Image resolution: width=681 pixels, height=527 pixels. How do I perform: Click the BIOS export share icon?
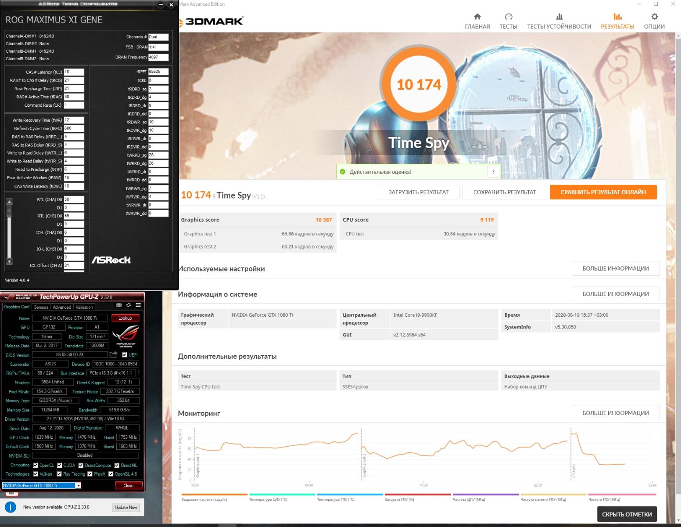click(114, 354)
